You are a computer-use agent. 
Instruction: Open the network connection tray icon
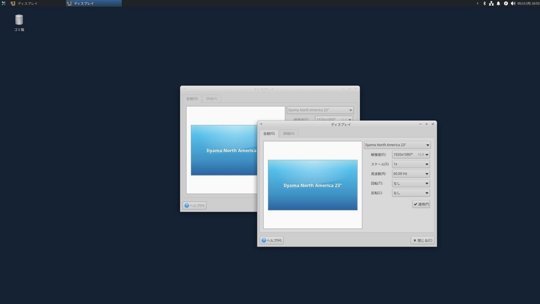(491, 3)
